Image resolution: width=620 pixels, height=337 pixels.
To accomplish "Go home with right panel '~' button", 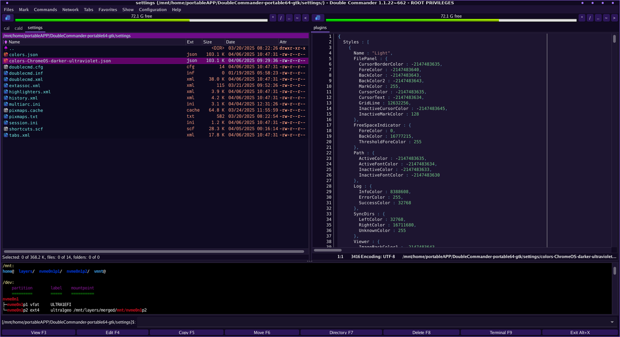I will 607,18.
